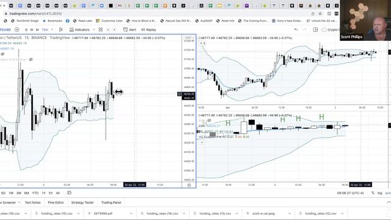Open the Retail Info bookmark
This screenshot has height=220, width=391.
pos(225,21)
